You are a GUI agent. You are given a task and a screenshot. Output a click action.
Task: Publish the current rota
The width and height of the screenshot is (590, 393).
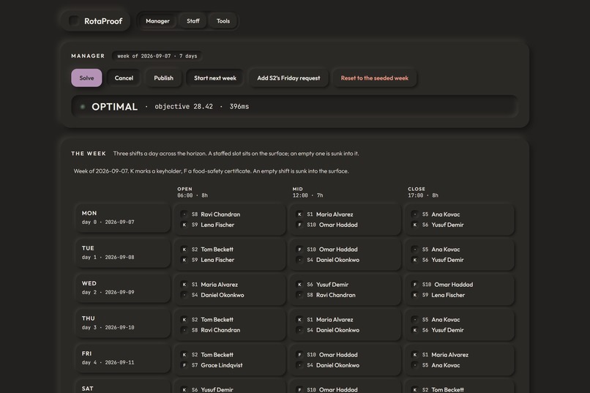(x=164, y=78)
